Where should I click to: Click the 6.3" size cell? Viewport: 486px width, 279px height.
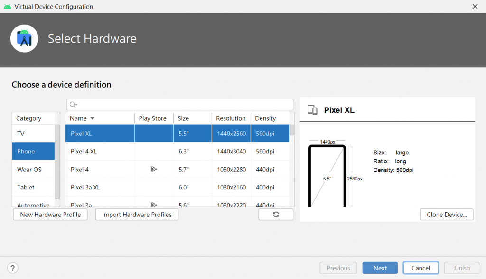coord(193,151)
